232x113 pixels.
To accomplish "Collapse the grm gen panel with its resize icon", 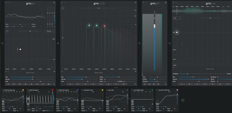I will tap(9, 2).
